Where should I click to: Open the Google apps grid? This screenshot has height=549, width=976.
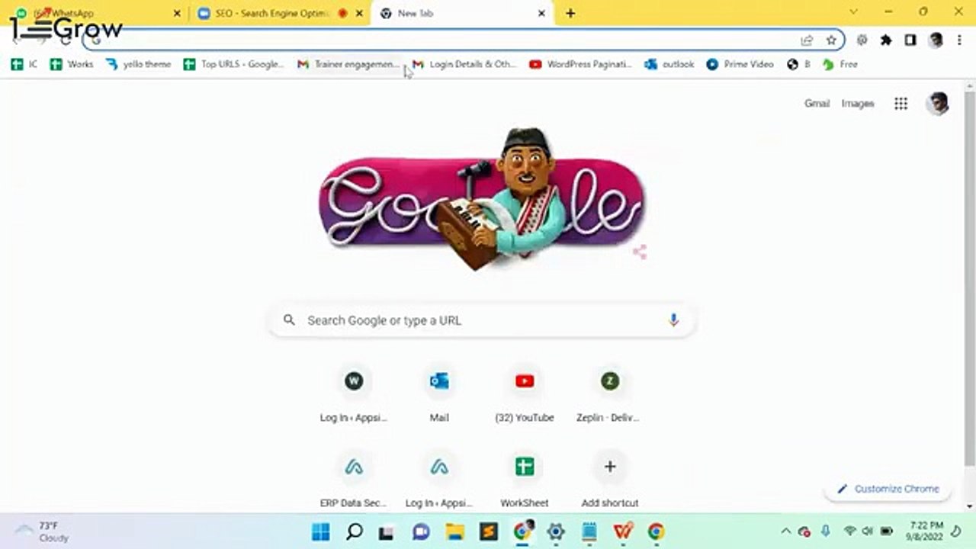click(x=901, y=104)
